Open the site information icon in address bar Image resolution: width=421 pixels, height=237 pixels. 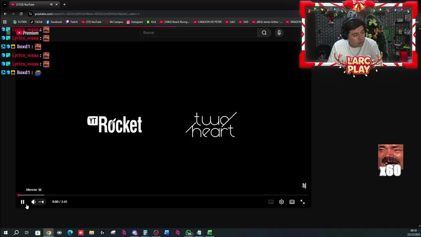tap(30, 14)
